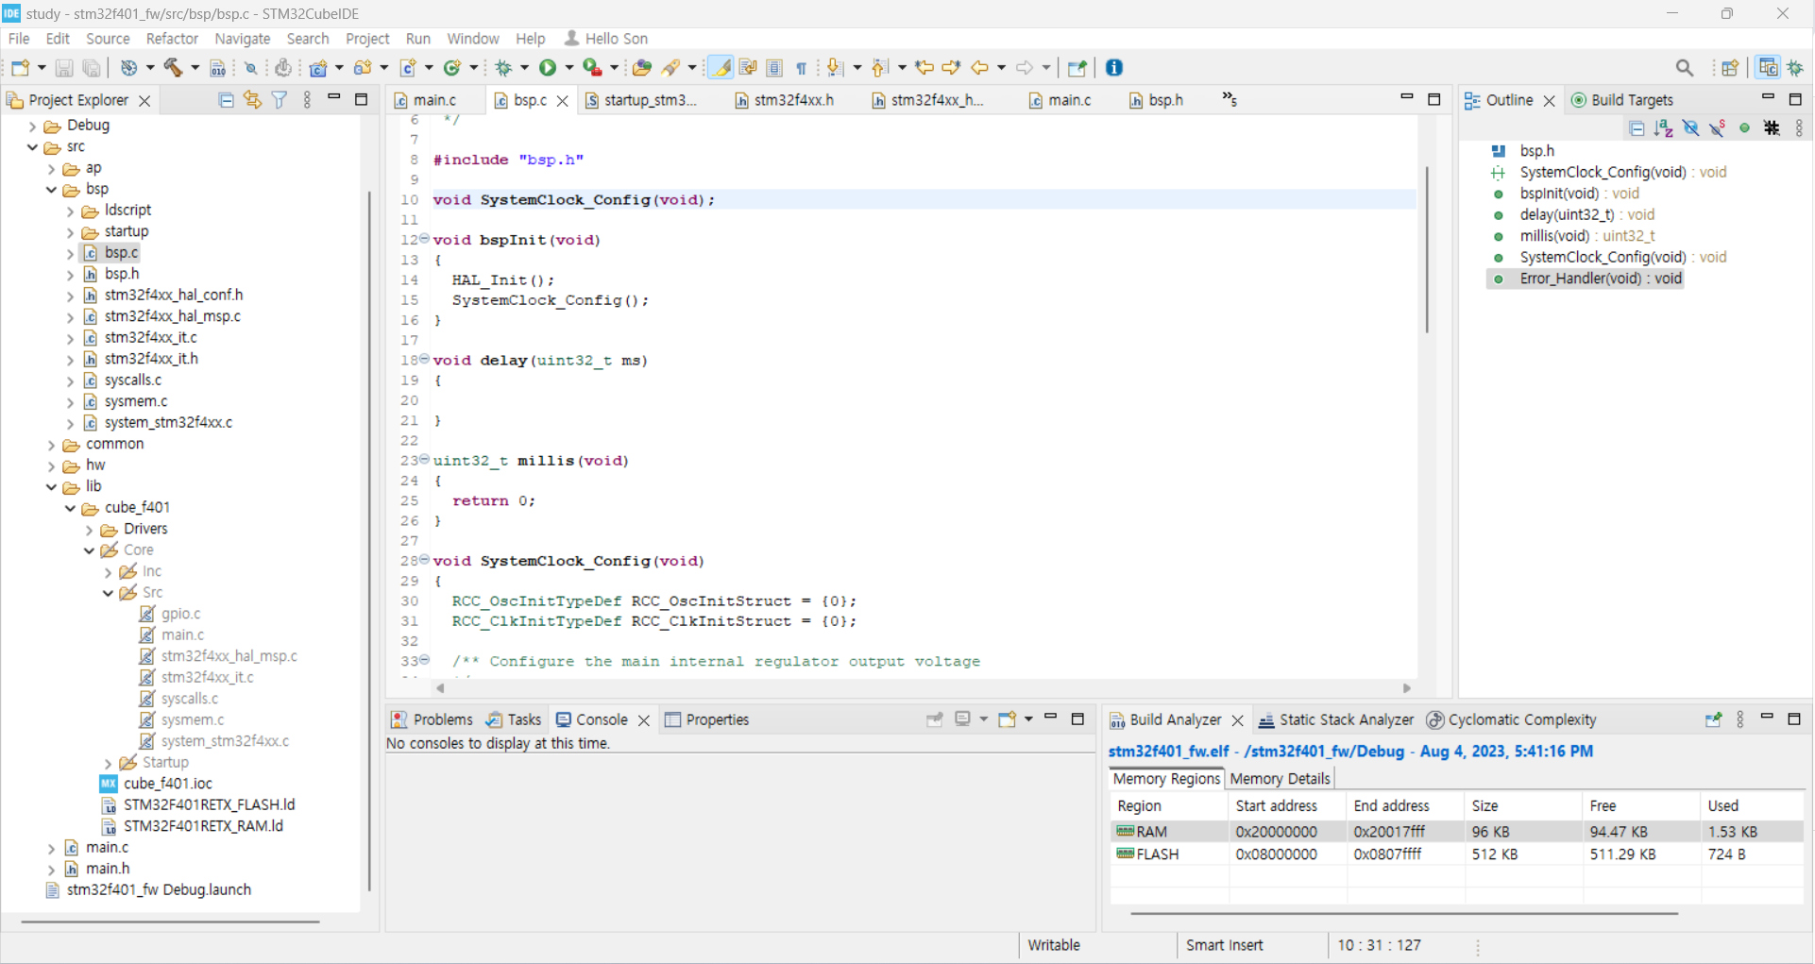This screenshot has width=1815, height=964.
Task: Click the Hello Son account label
Action: (606, 39)
